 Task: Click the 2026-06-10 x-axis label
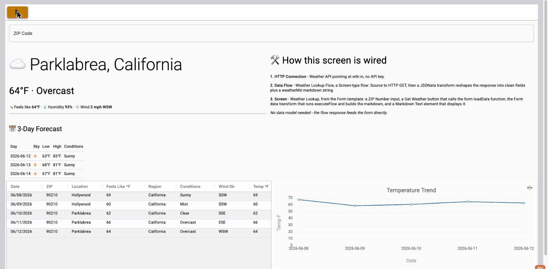click(411, 248)
